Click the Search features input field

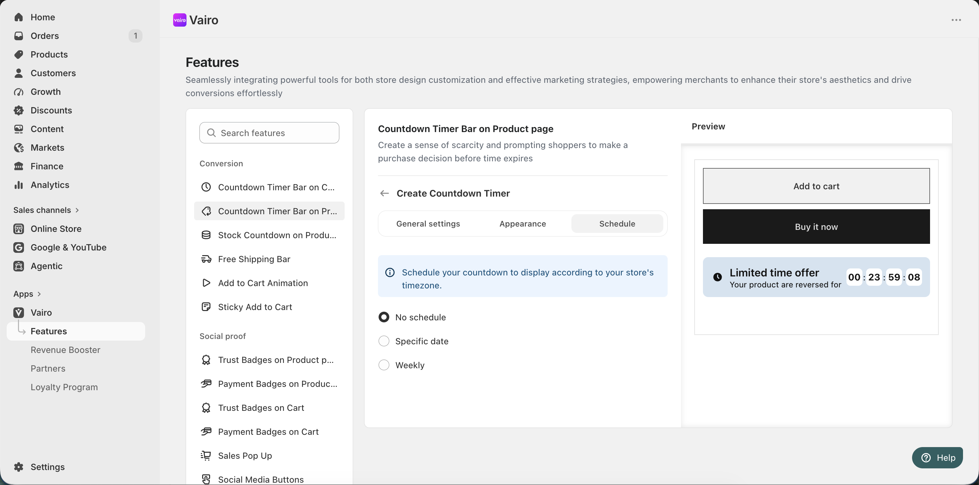(x=269, y=133)
